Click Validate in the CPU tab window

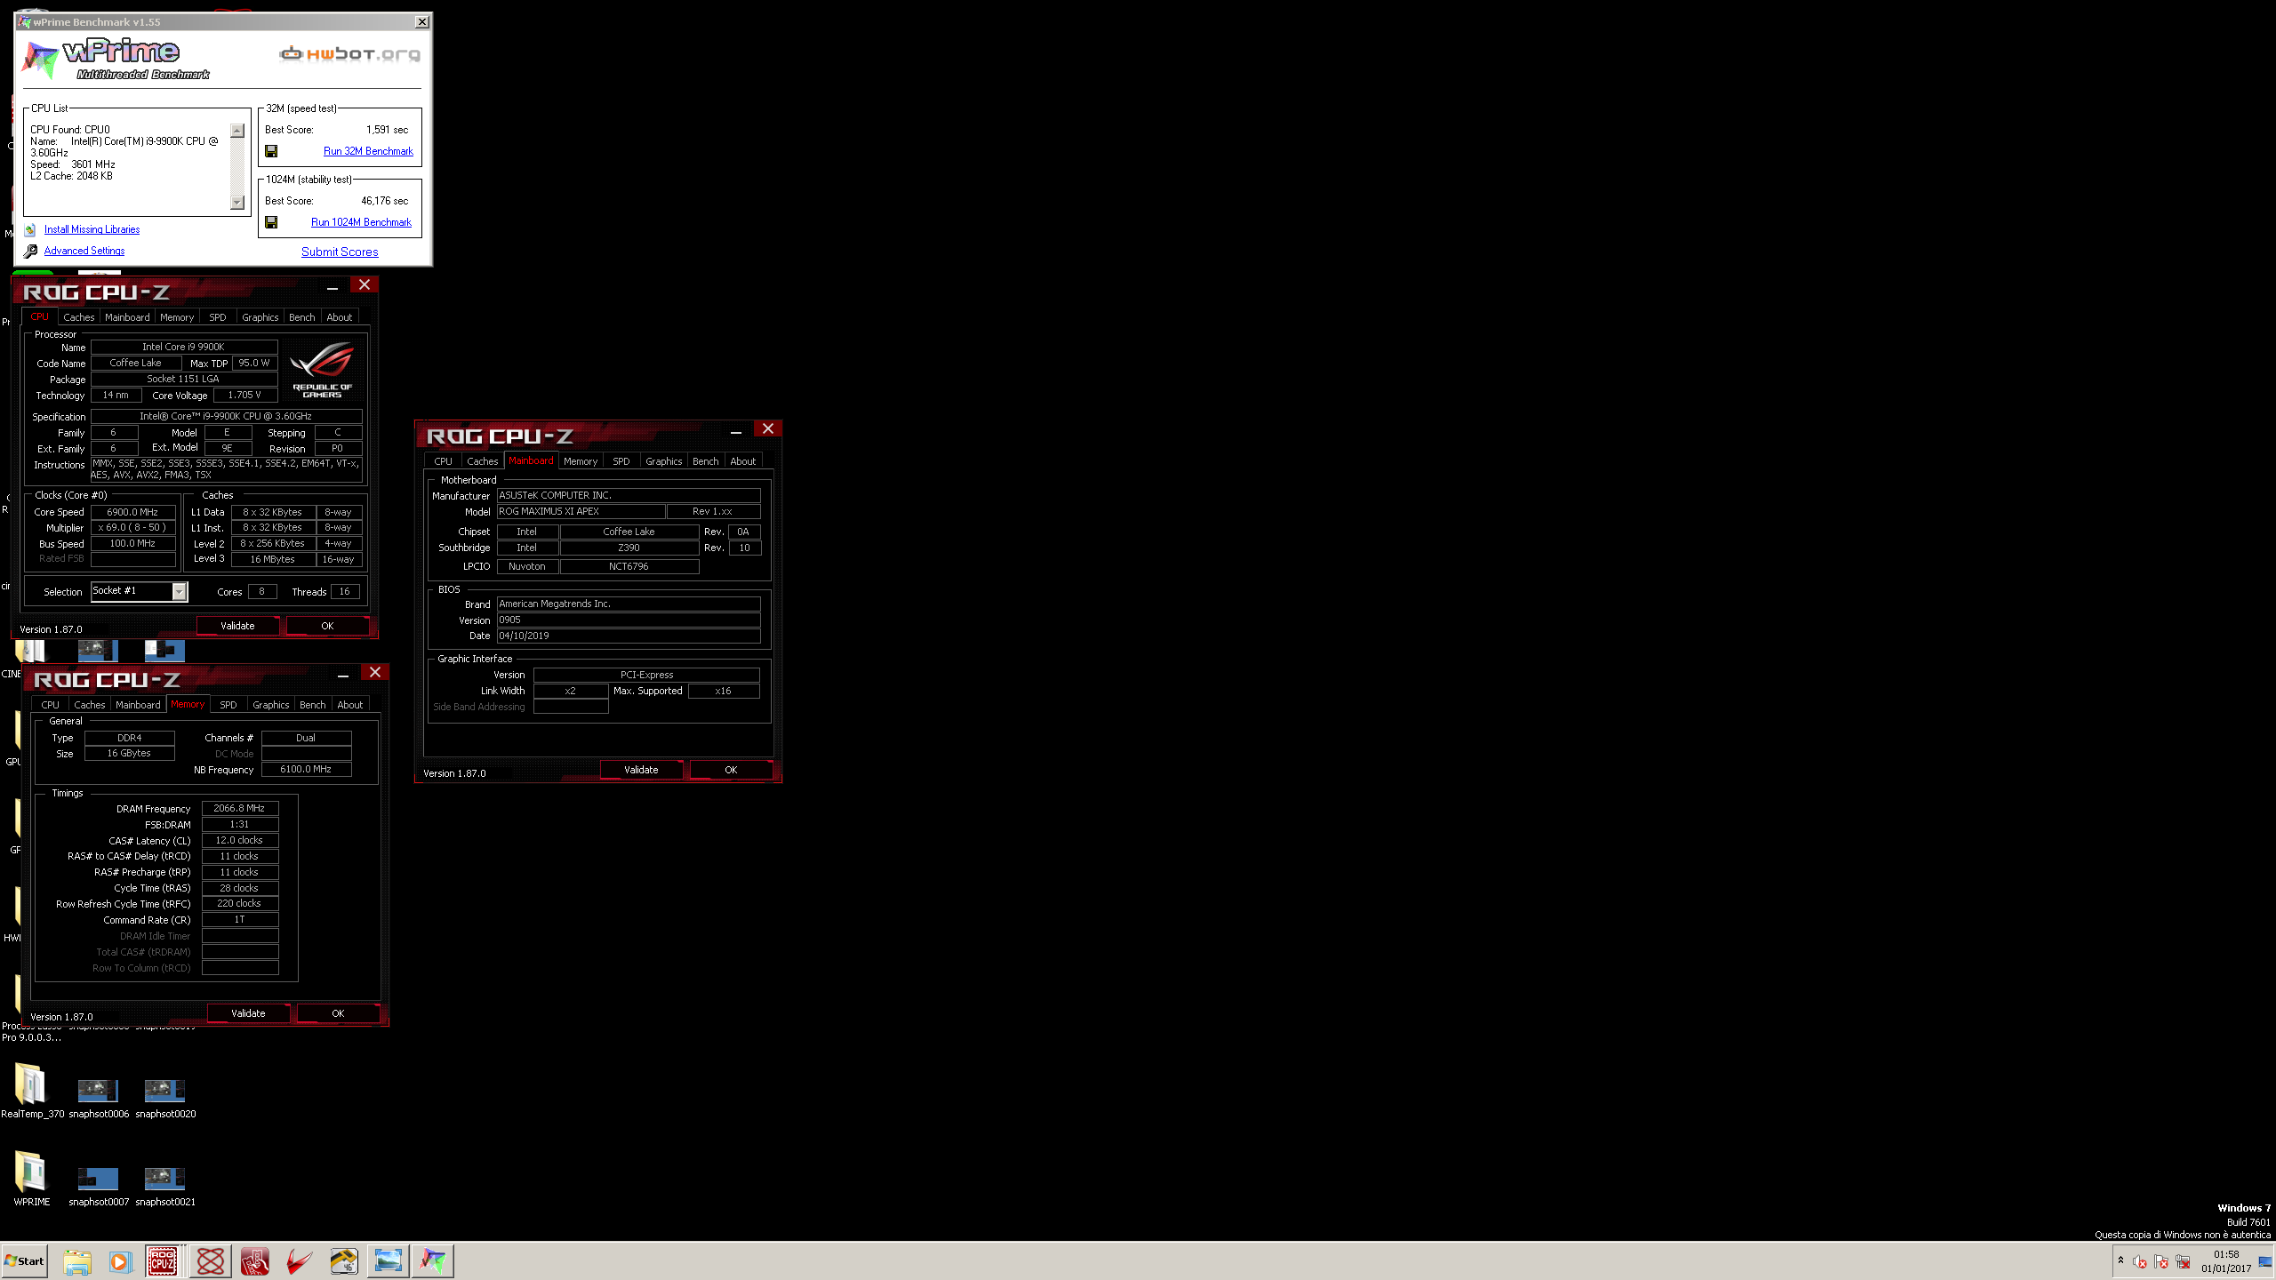click(237, 626)
